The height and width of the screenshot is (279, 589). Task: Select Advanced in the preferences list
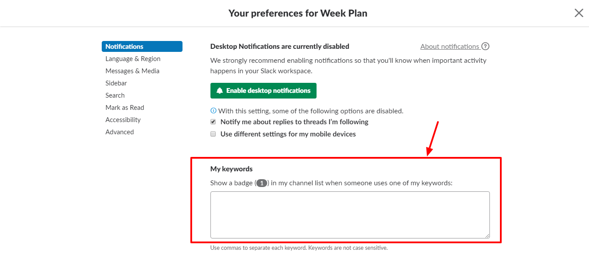tap(120, 132)
